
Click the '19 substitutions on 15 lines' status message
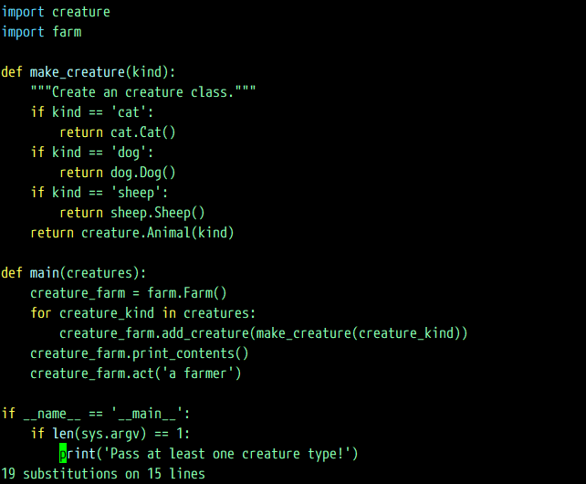[103, 474]
